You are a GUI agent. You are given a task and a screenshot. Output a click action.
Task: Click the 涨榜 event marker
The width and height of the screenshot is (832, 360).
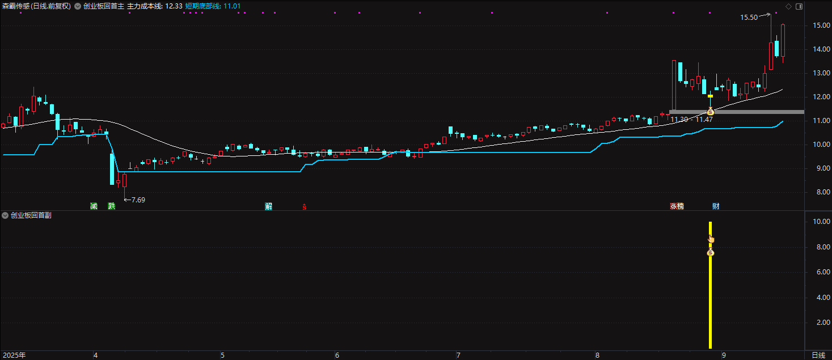tap(677, 206)
